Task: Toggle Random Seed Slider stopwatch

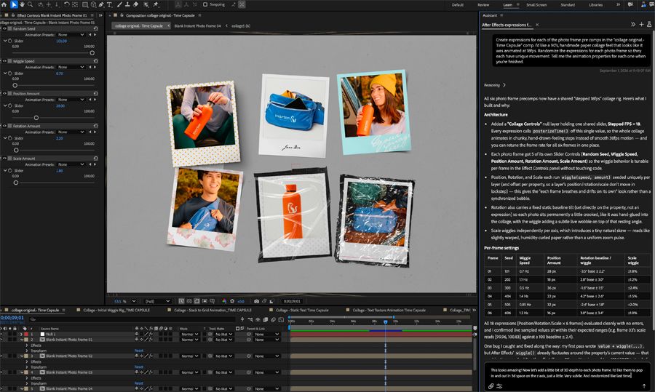Action: tap(10, 41)
